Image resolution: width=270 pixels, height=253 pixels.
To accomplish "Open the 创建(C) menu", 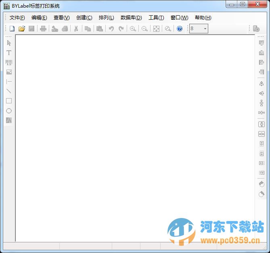I will (84, 18).
